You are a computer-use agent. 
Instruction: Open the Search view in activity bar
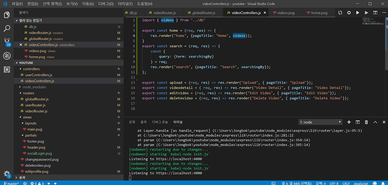pos(7,29)
